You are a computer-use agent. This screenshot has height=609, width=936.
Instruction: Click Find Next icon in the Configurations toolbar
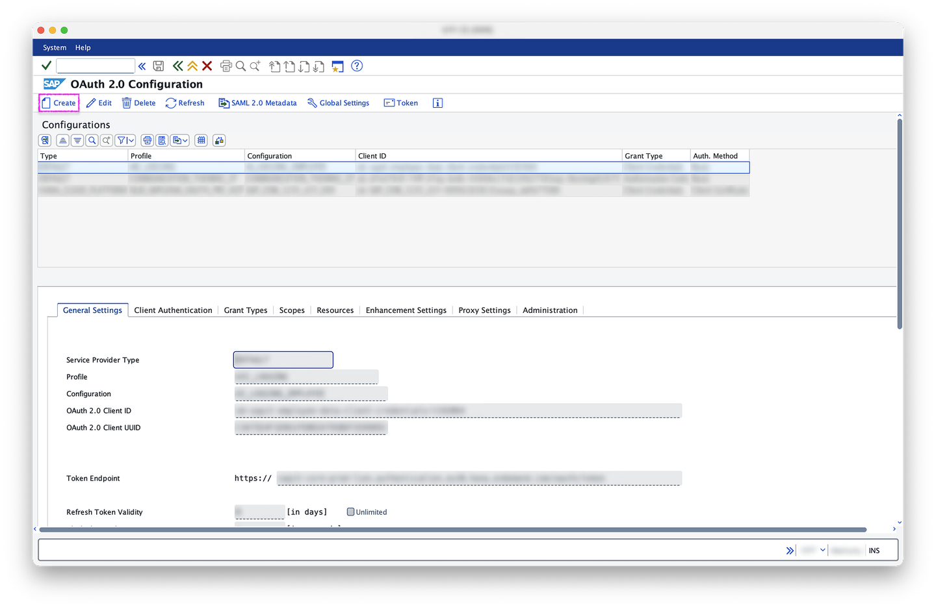pos(107,140)
